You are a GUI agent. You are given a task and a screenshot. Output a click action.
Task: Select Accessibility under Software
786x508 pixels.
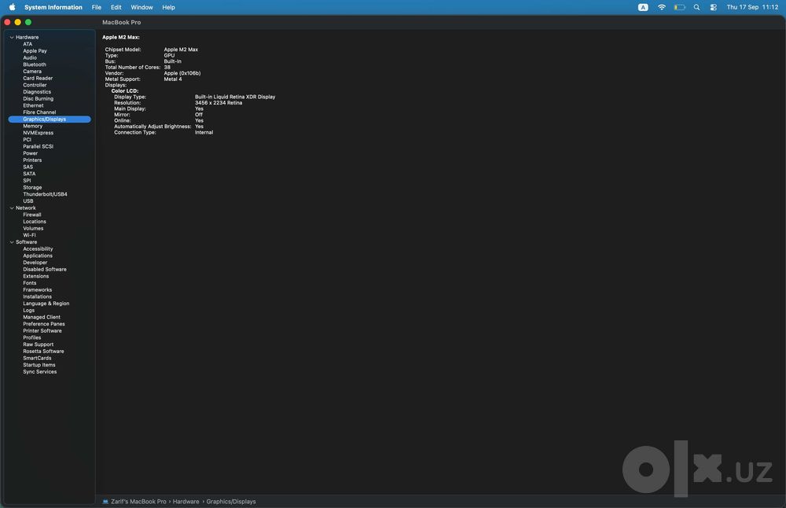(38, 248)
